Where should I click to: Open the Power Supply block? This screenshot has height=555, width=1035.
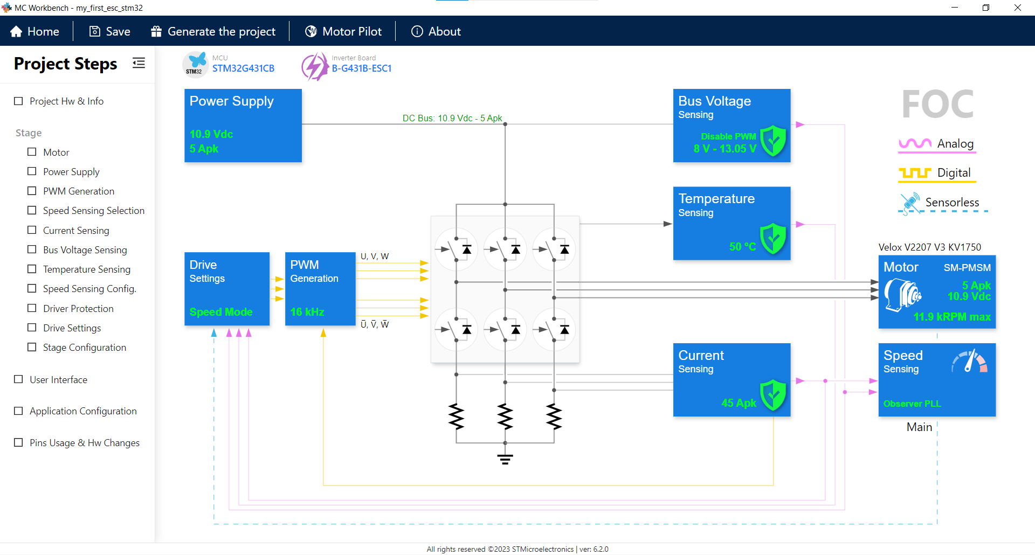click(x=243, y=126)
